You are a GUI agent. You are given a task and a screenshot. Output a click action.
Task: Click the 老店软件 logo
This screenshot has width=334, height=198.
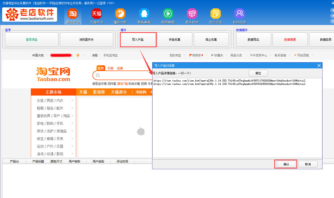pyautogui.click(x=30, y=14)
